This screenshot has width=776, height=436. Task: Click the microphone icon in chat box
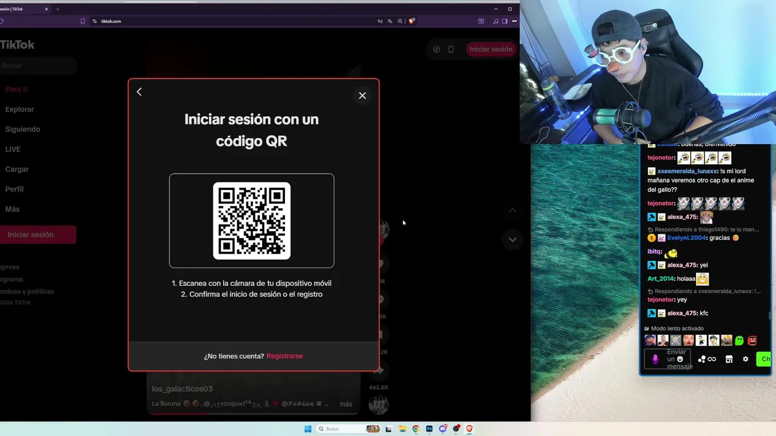point(655,359)
